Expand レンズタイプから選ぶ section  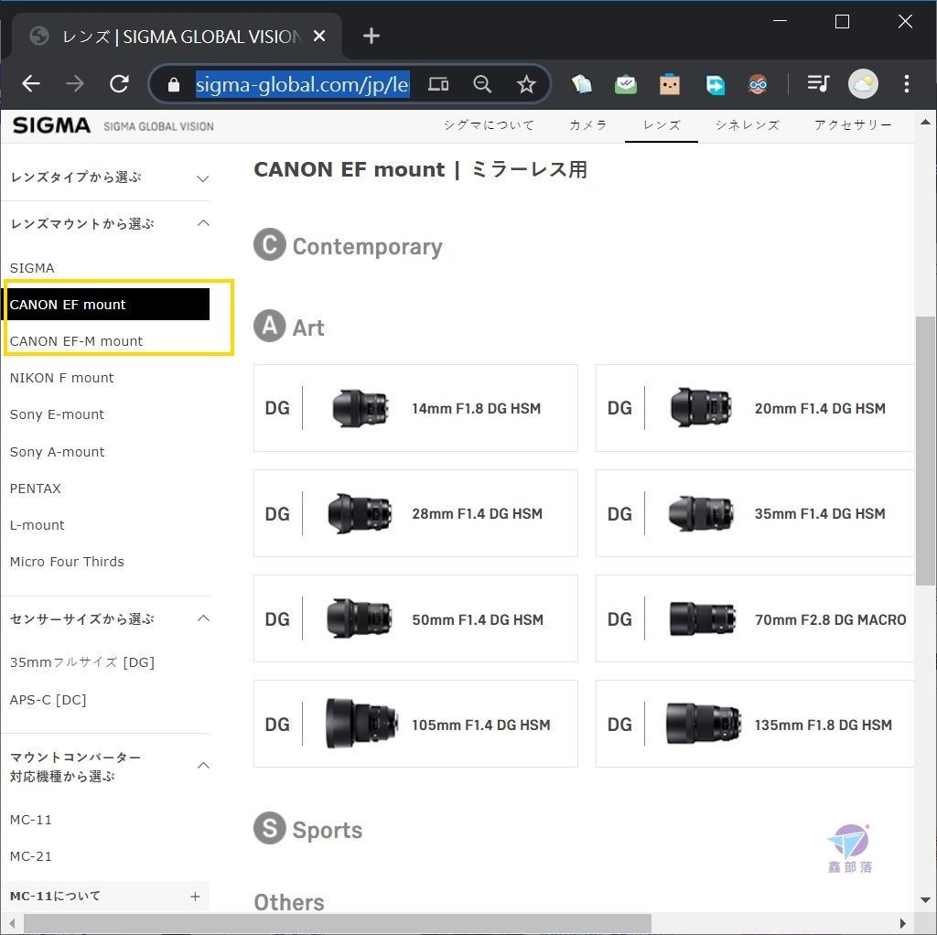(202, 178)
